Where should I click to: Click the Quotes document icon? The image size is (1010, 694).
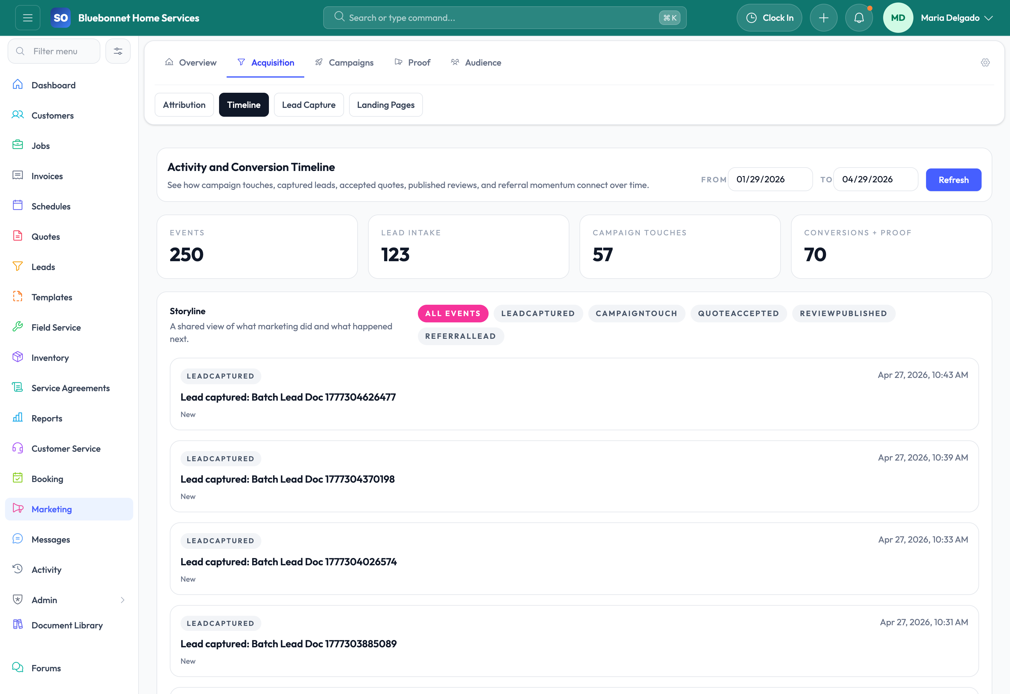(x=18, y=236)
